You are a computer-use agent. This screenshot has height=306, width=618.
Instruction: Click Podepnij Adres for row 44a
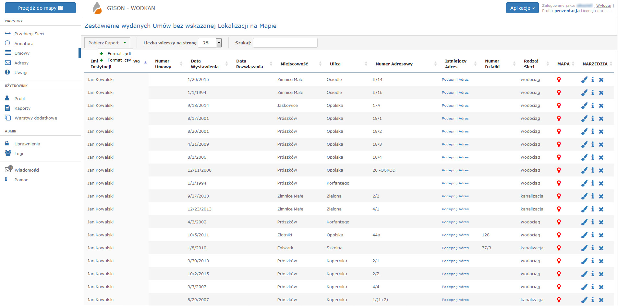(455, 235)
